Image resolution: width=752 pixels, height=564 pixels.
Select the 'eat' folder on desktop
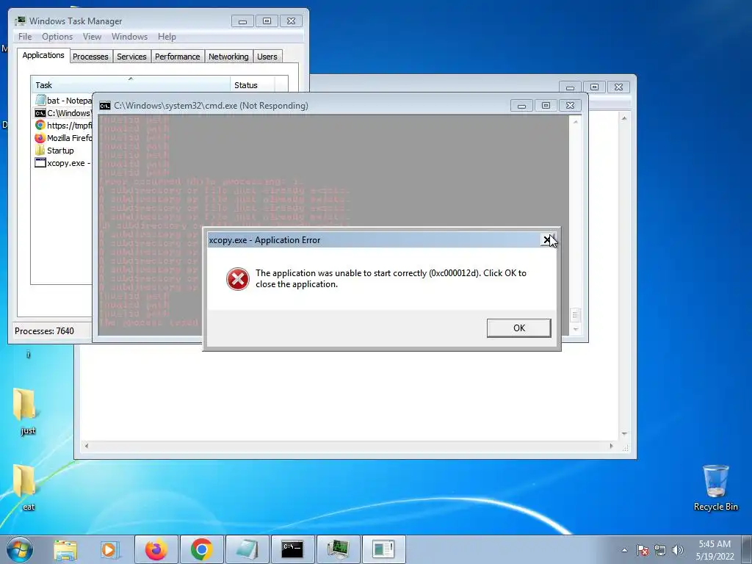pyautogui.click(x=27, y=488)
